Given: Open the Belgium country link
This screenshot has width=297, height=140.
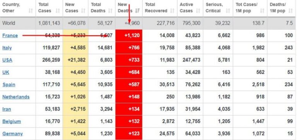Looking at the screenshot, I should pos(12,121).
